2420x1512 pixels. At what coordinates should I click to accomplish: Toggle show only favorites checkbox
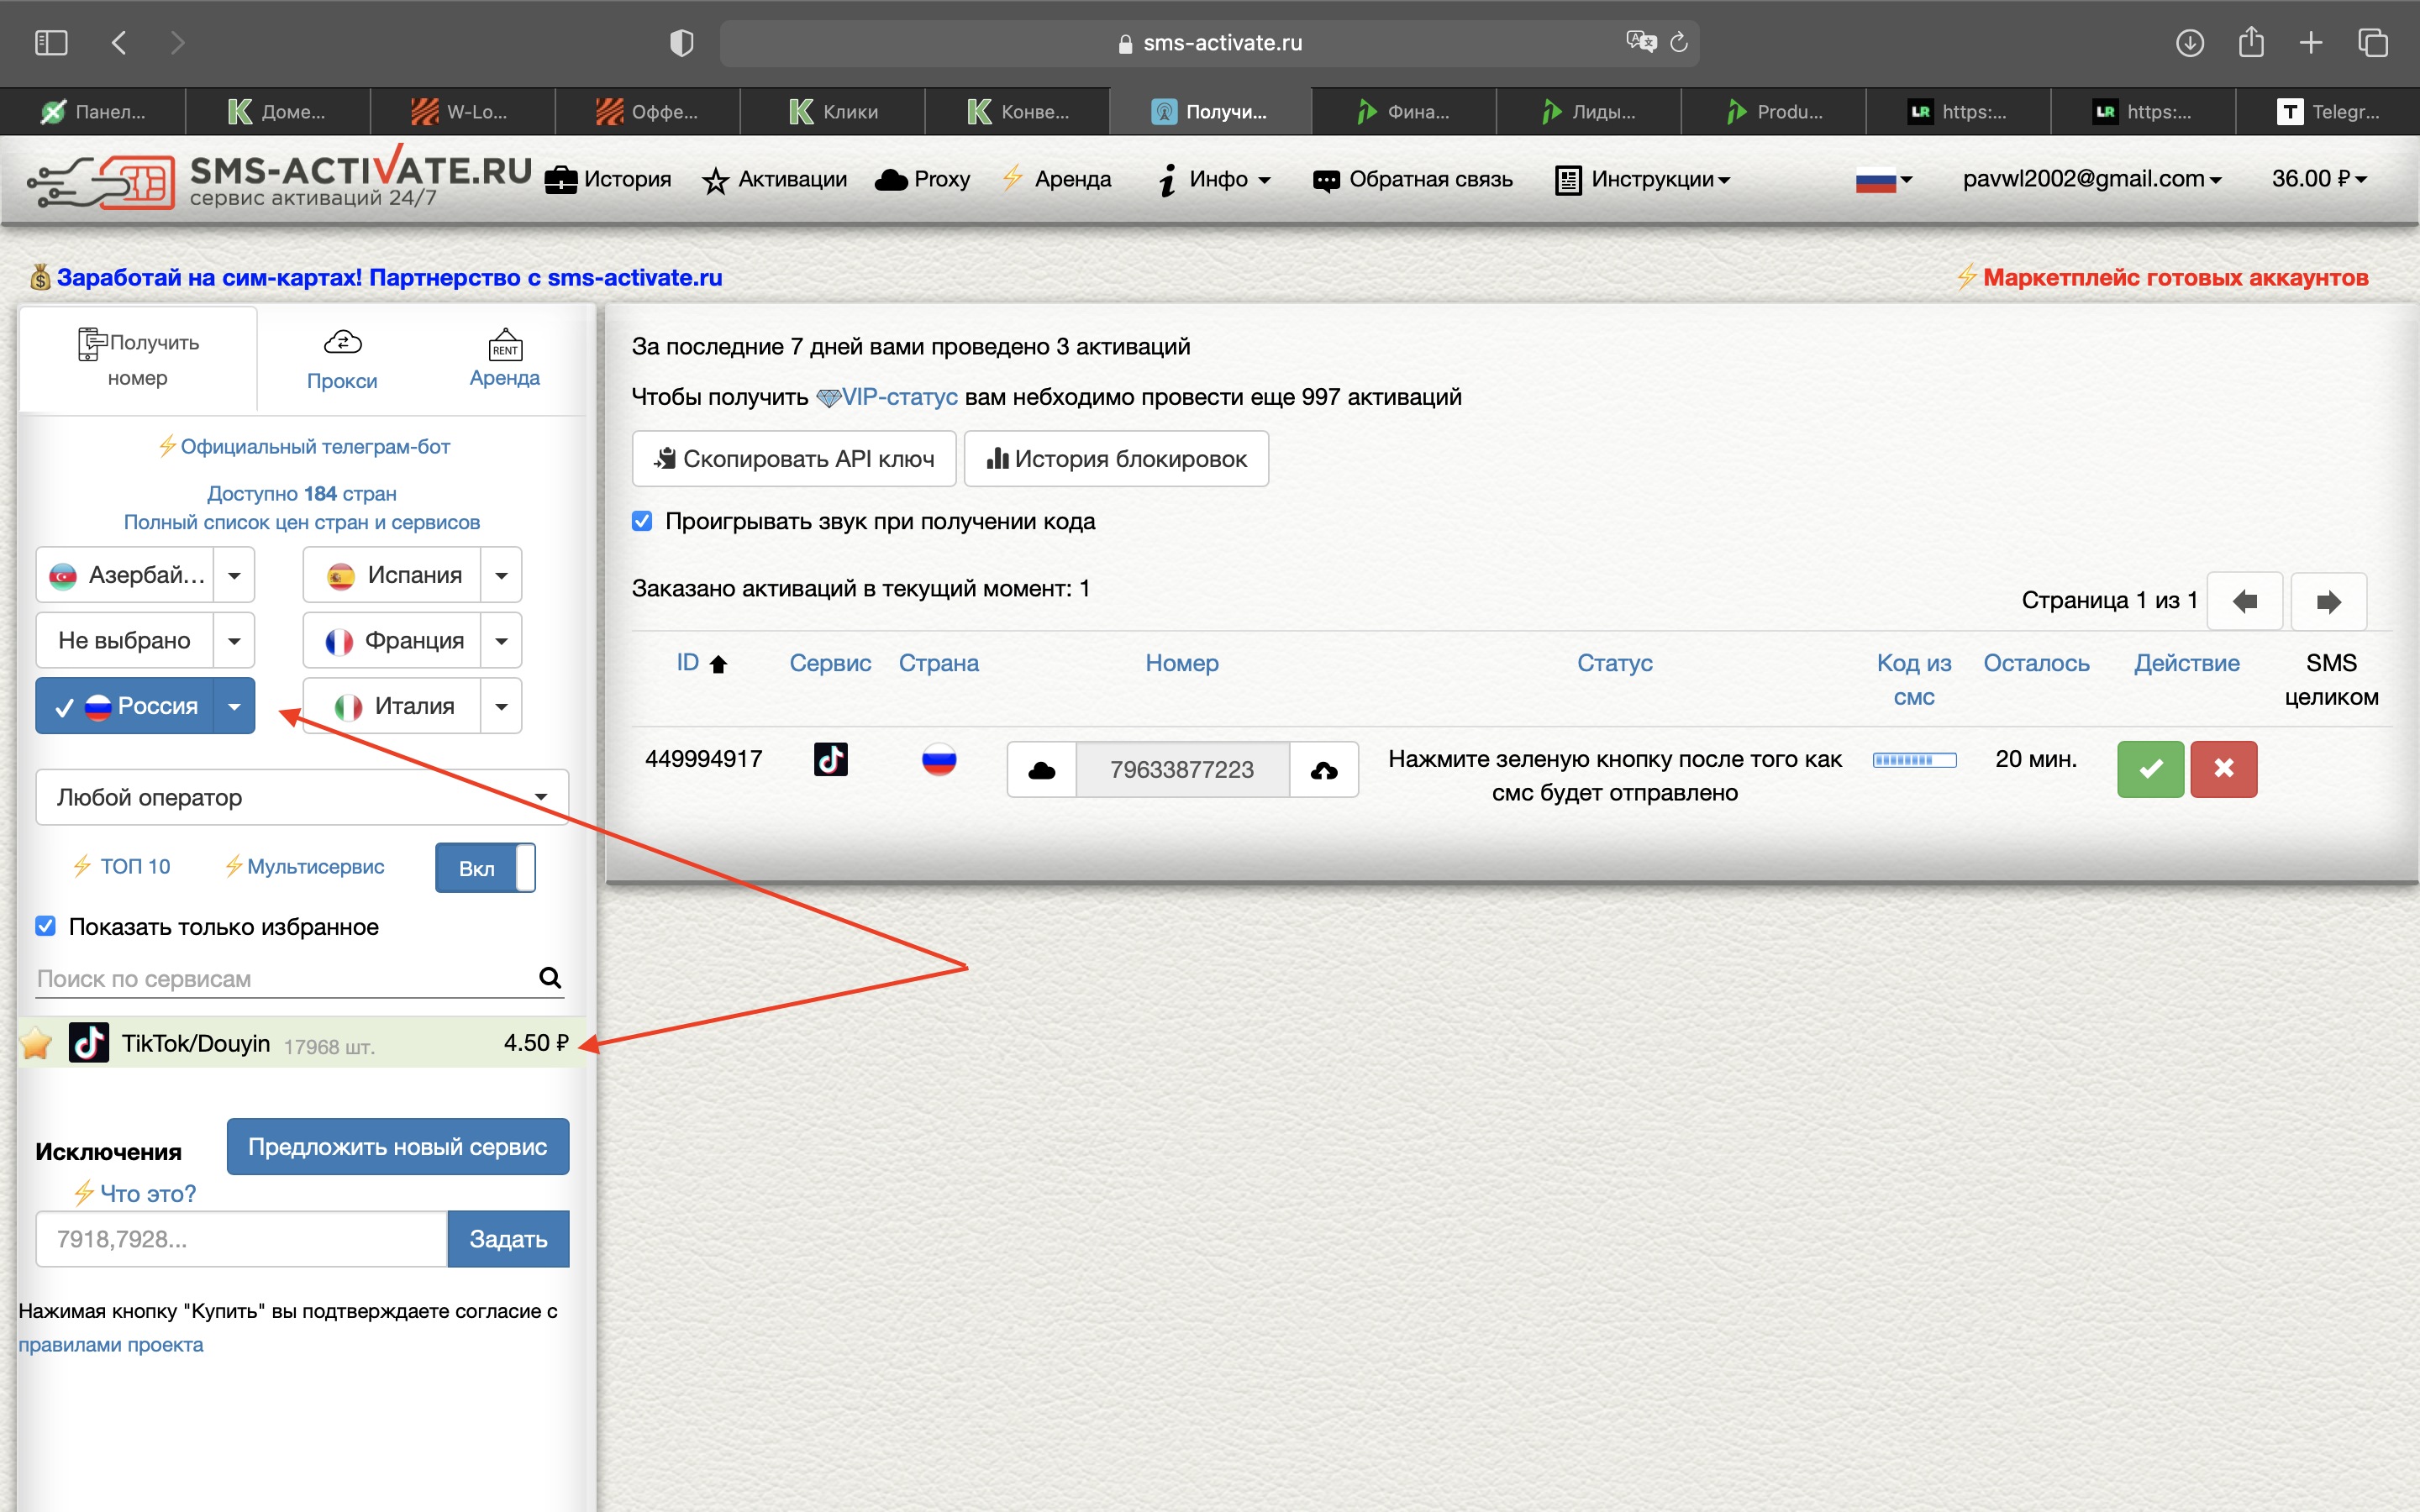[46, 926]
